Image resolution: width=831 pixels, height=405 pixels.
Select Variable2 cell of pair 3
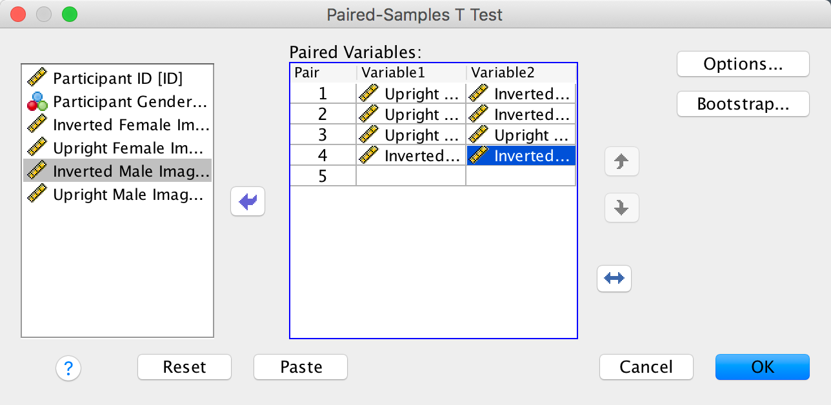point(521,135)
